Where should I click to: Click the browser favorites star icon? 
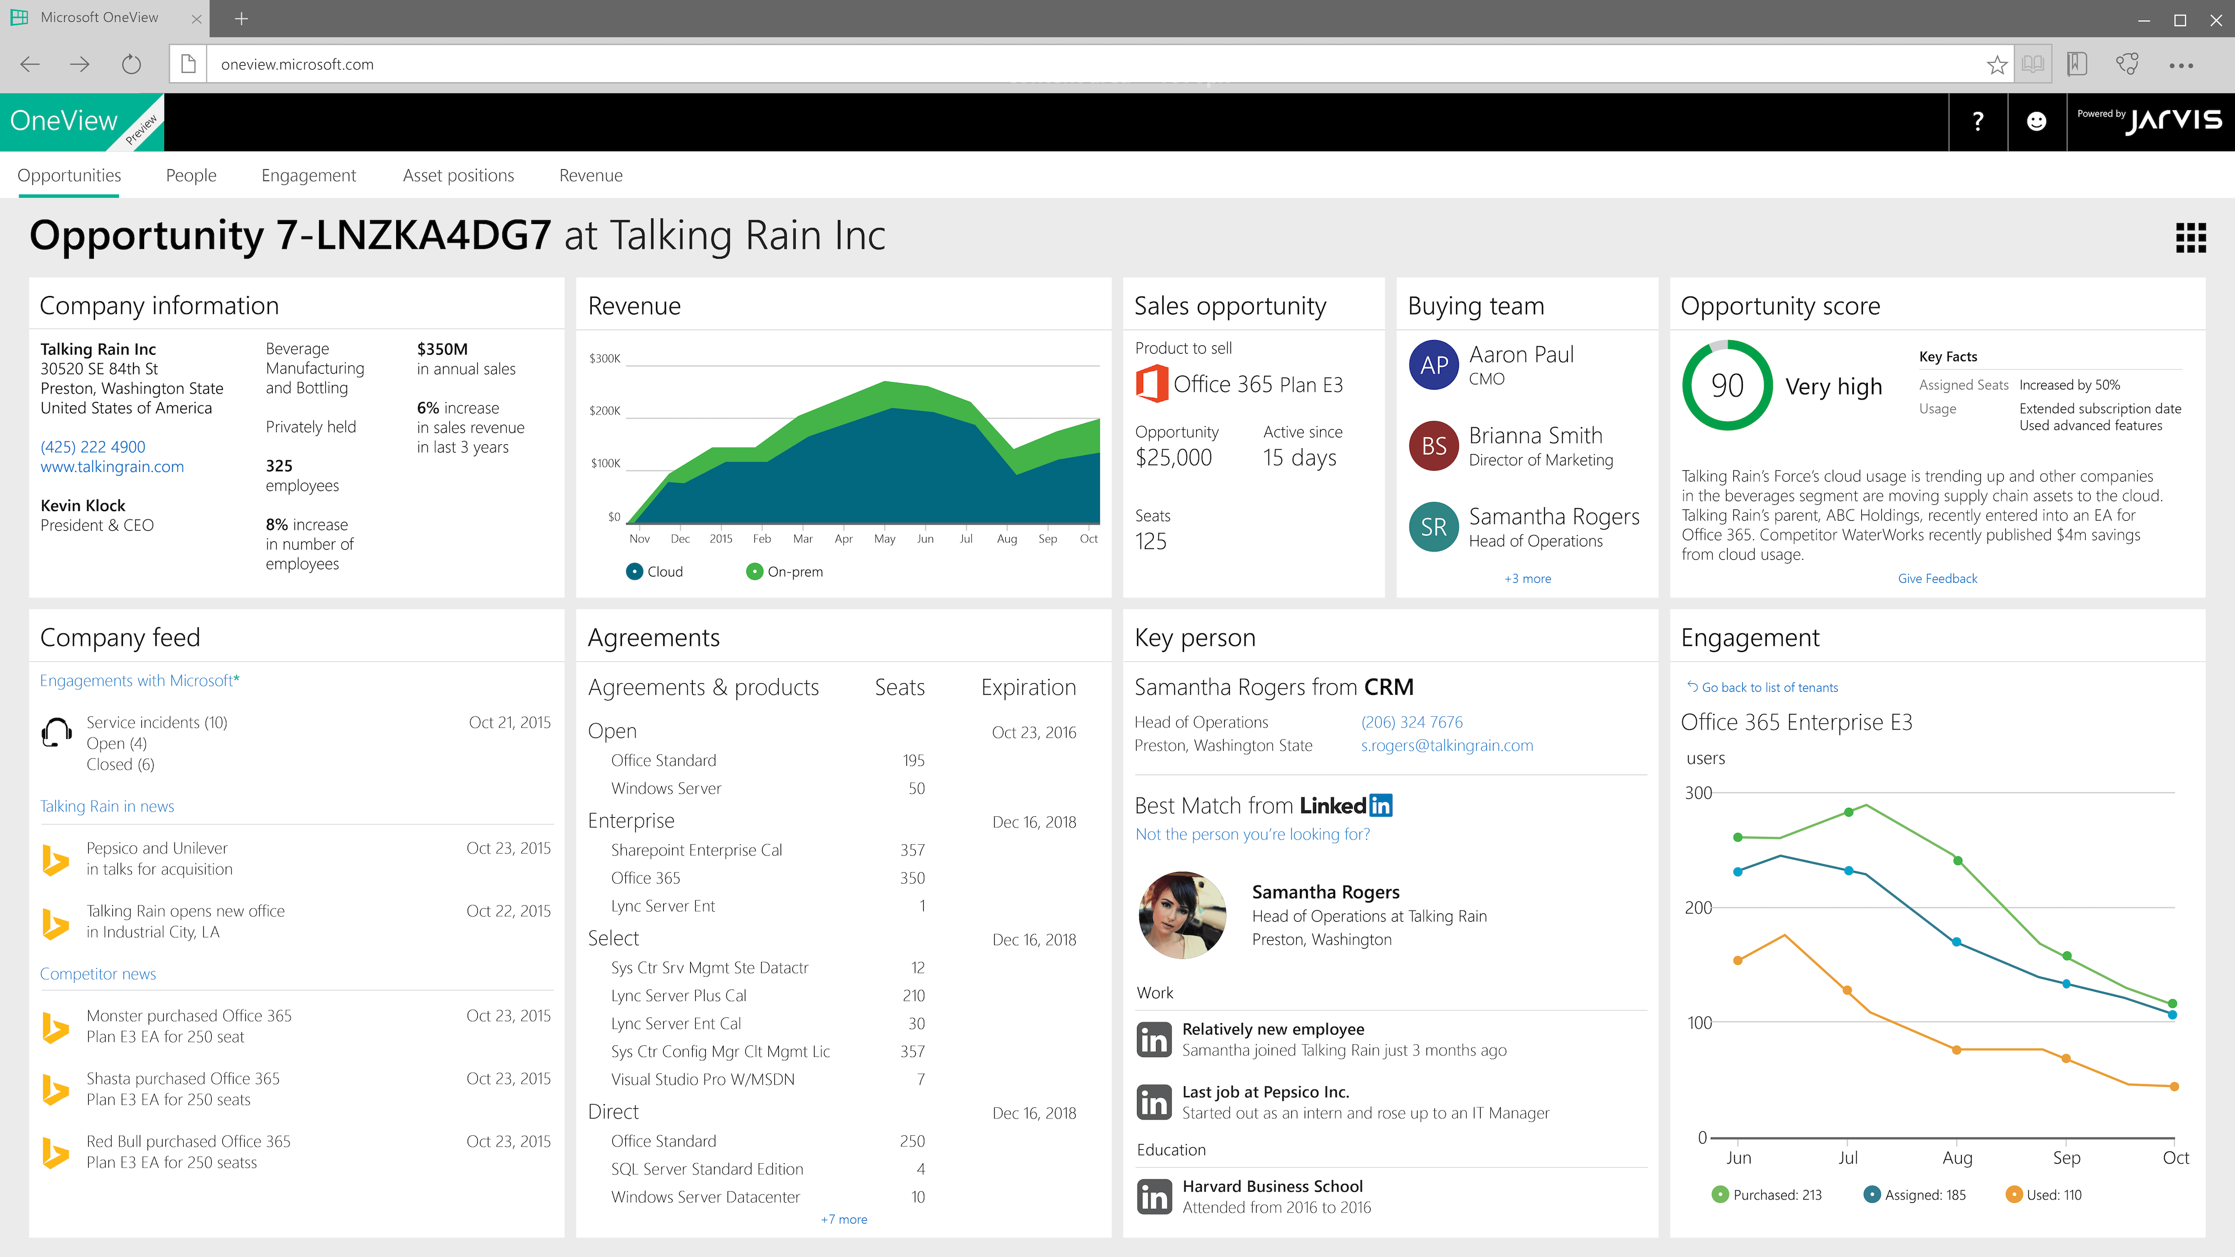tap(1996, 64)
